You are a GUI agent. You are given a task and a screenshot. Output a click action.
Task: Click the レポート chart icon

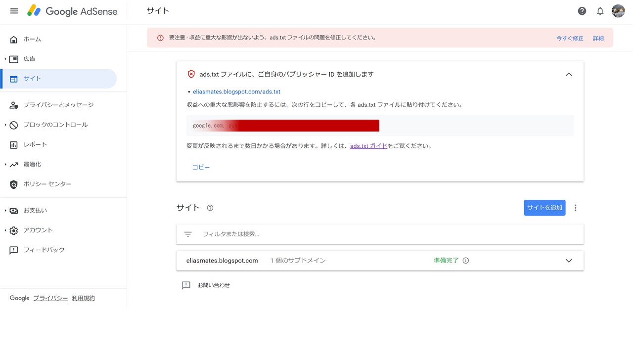click(x=14, y=145)
